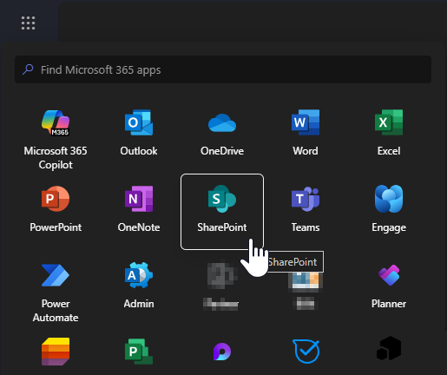Screen dimensions: 447x375
Task: Open OneDrive from the app grid
Action: (222, 134)
